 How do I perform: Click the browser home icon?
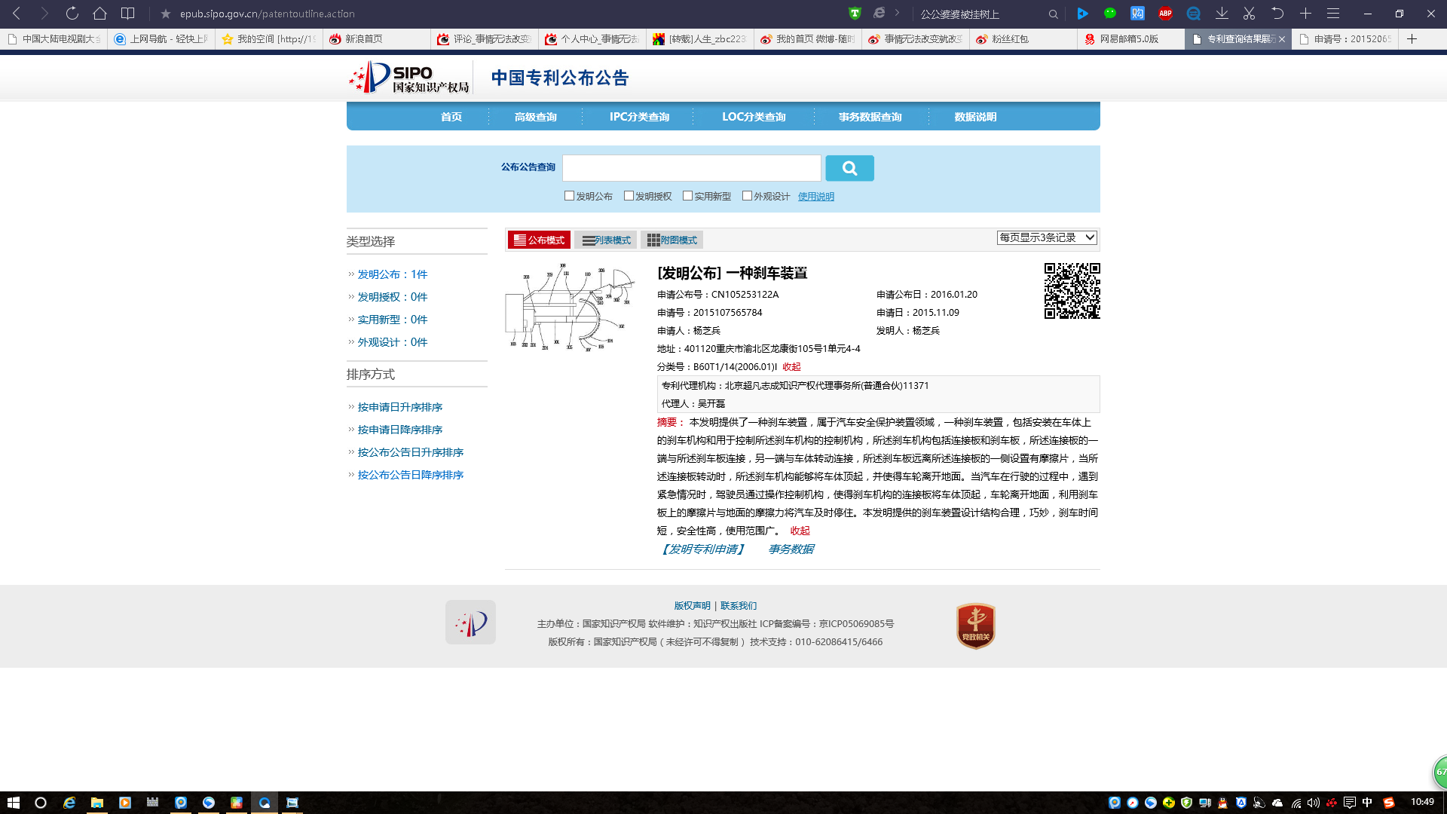coord(99,14)
